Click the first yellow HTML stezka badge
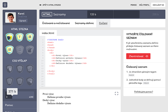The image size is (168, 112). pyautogui.click(x=9, y=37)
